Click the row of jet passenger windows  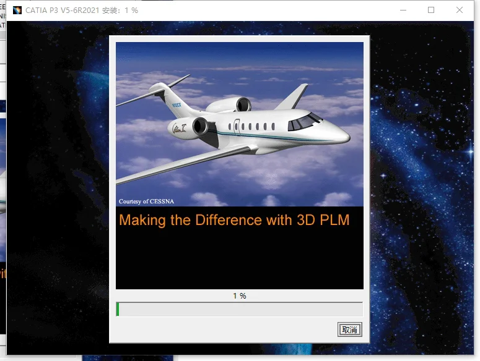pyautogui.click(x=252, y=127)
